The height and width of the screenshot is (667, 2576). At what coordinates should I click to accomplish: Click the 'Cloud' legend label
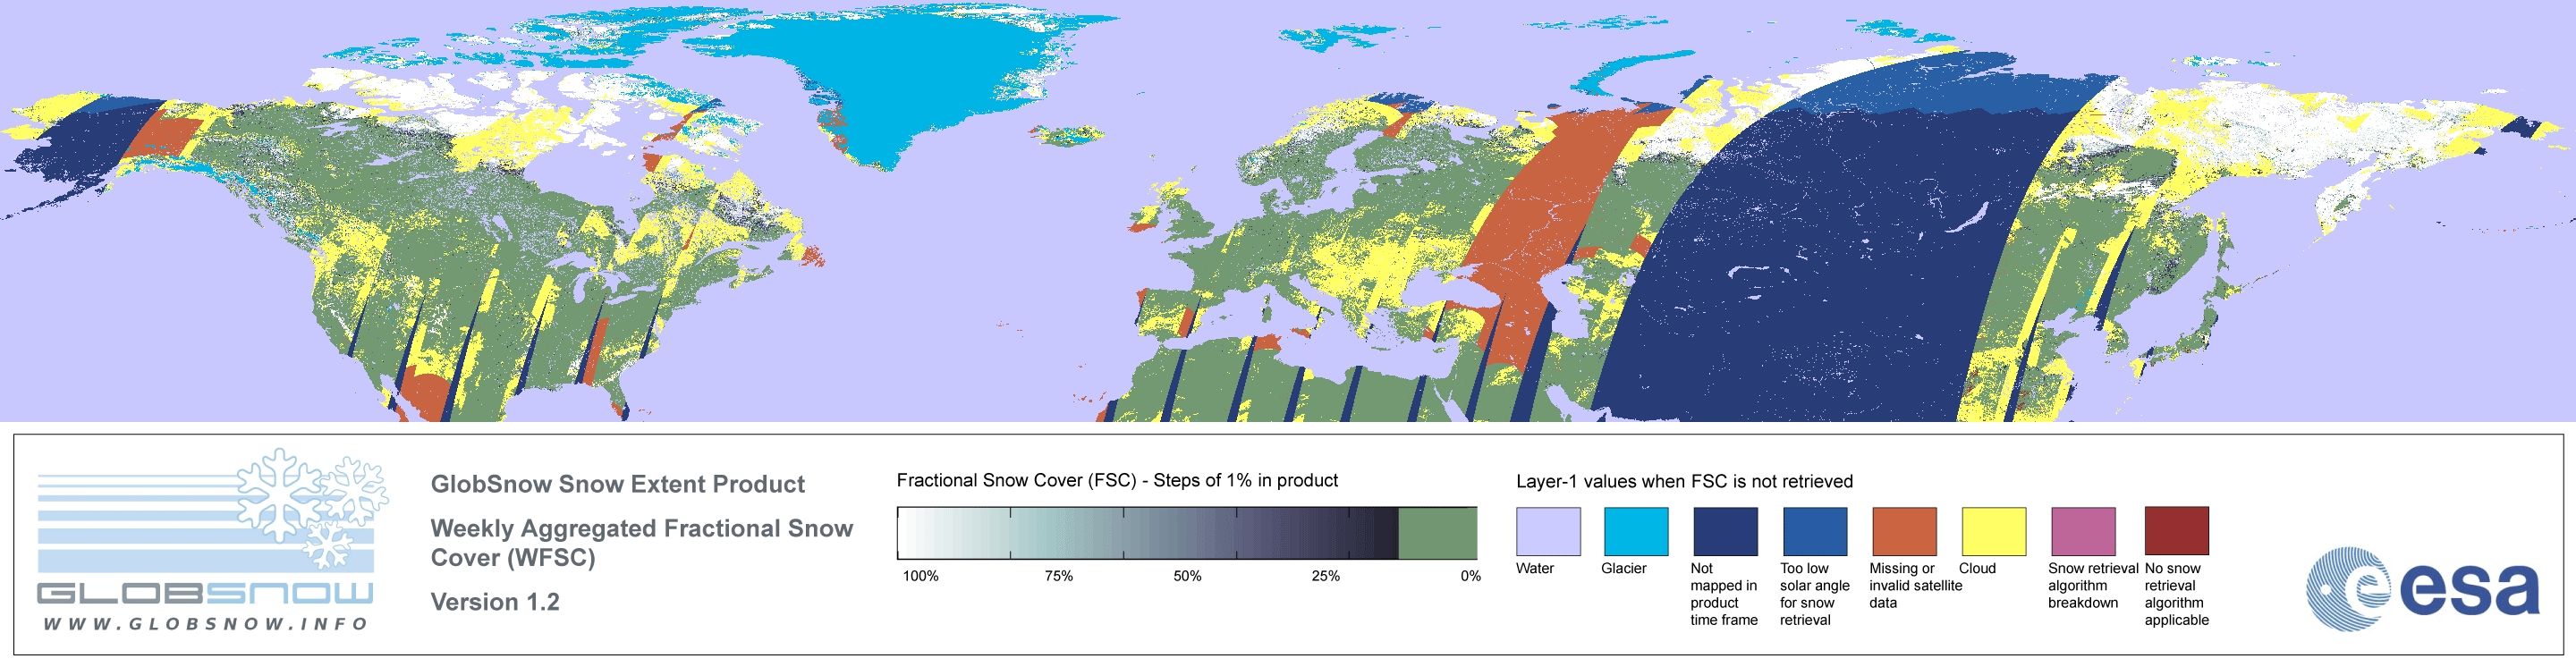1977,568
